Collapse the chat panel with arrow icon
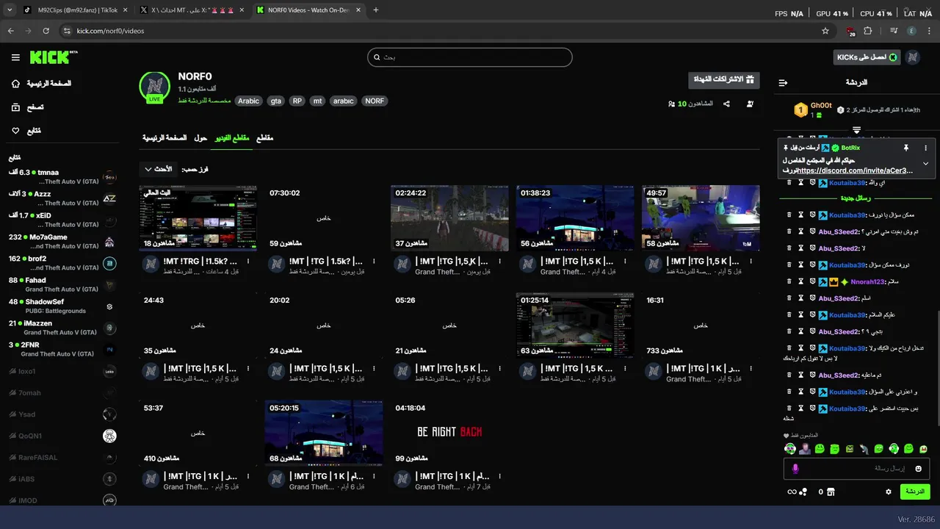The height and width of the screenshot is (529, 940). (x=783, y=83)
